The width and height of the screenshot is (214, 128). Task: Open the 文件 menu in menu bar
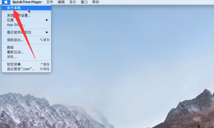coord(50,2)
